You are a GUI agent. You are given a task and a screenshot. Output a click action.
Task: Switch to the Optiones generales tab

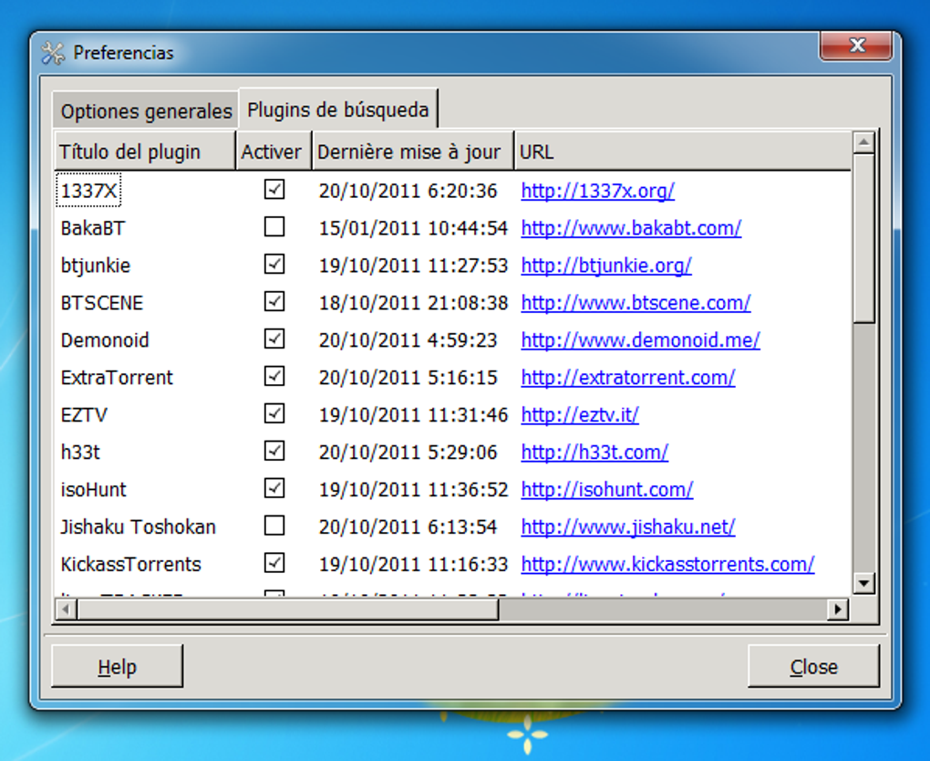(146, 111)
